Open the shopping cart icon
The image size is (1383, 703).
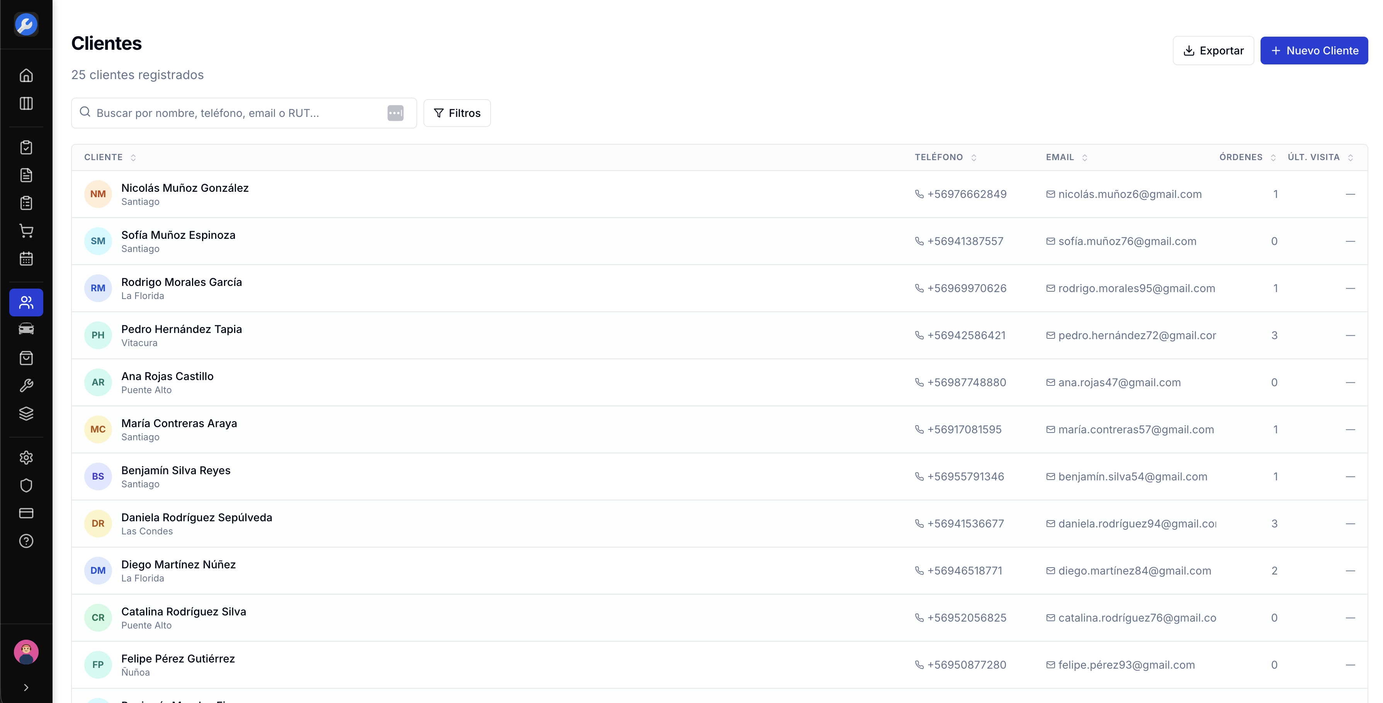(x=26, y=231)
